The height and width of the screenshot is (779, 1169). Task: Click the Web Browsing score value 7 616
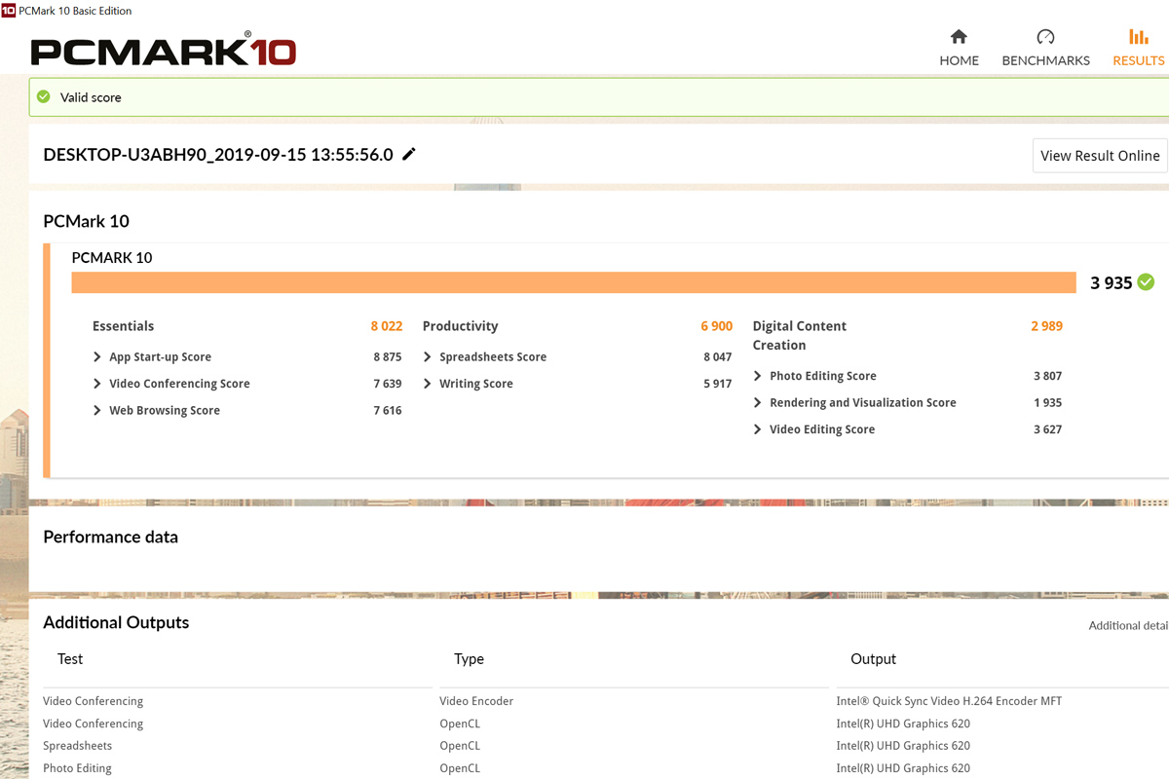(x=388, y=410)
